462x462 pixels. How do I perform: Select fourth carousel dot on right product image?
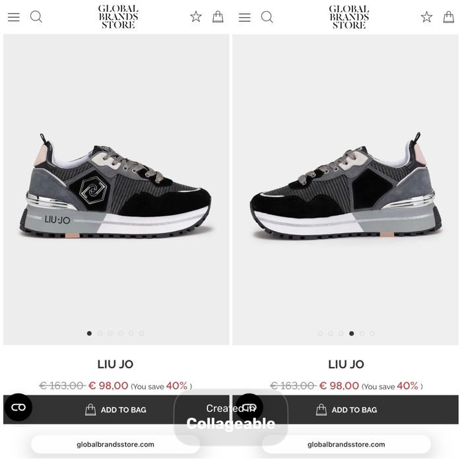(x=351, y=333)
